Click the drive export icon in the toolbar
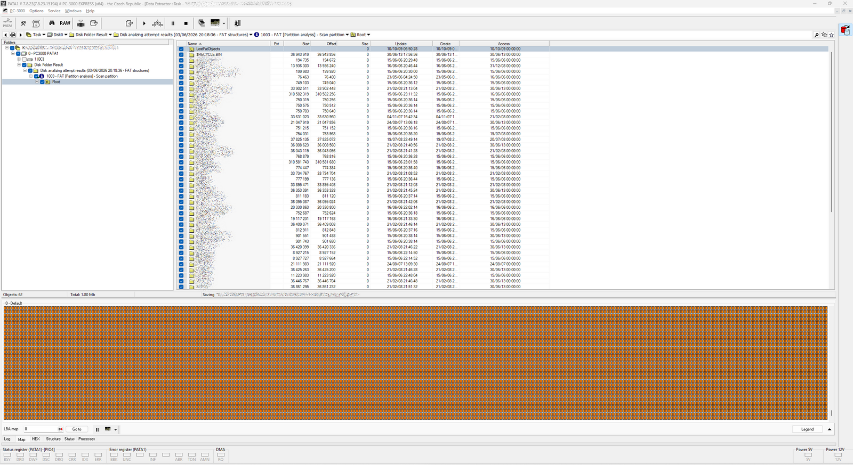 click(x=94, y=23)
